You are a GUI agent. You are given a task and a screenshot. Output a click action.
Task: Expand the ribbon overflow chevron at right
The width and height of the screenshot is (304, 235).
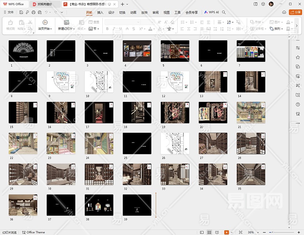pos(296,25)
